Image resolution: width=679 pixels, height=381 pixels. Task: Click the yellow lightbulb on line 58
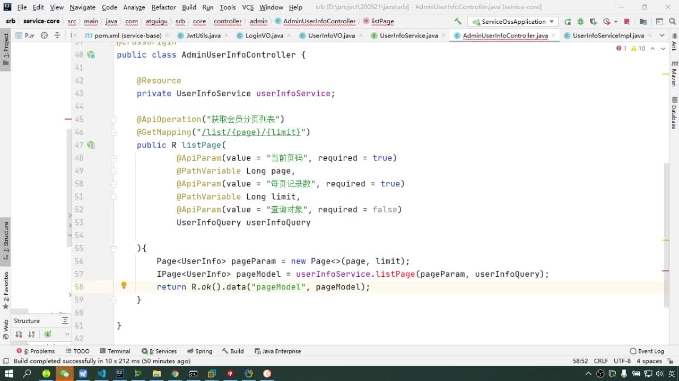tap(124, 286)
